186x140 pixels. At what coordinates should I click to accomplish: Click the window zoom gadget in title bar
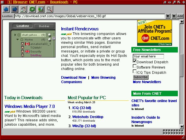pos(179,2)
